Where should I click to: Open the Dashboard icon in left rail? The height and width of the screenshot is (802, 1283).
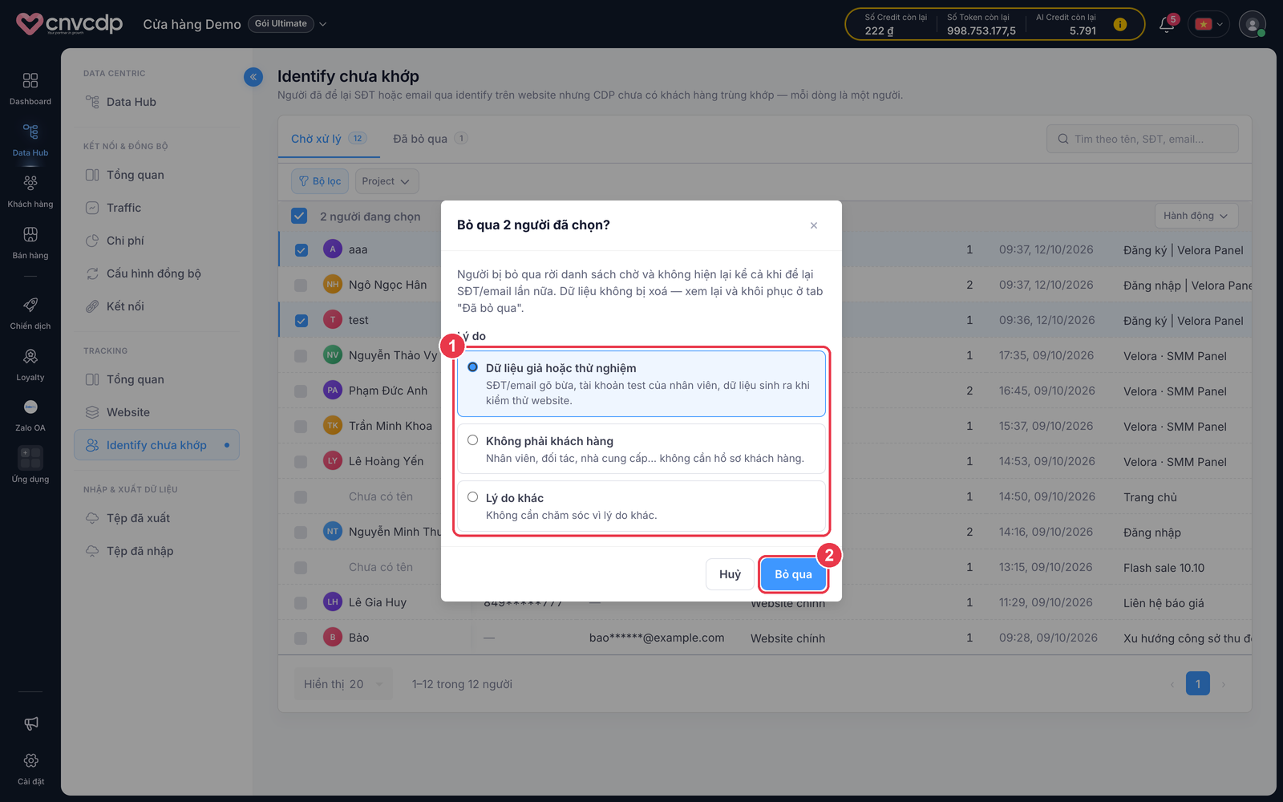point(30,81)
